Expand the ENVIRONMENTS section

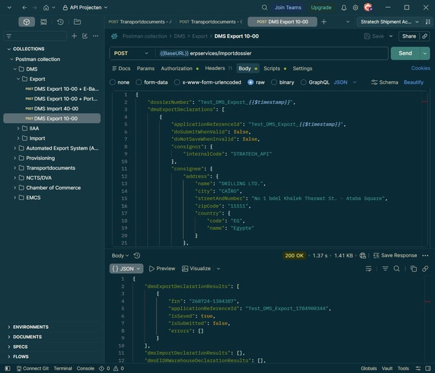tap(9, 327)
